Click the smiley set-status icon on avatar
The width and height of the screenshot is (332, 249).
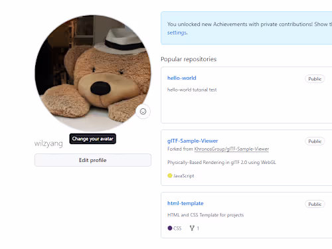click(143, 112)
